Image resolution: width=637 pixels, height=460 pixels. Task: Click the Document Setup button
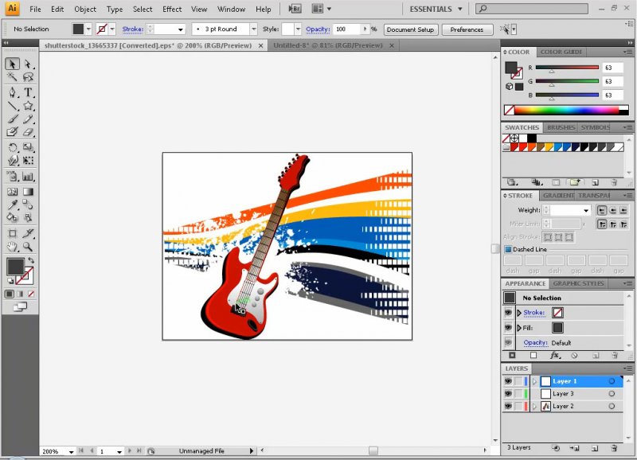tap(411, 29)
